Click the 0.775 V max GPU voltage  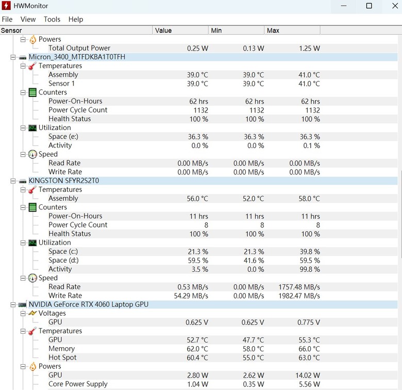(x=309, y=322)
